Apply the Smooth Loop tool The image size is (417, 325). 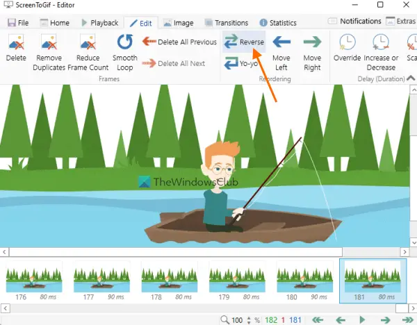pyautogui.click(x=124, y=52)
